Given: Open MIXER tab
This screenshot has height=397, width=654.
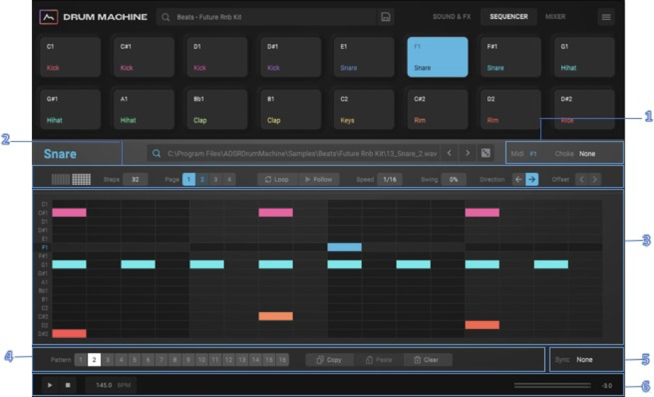Looking at the screenshot, I should tap(555, 17).
